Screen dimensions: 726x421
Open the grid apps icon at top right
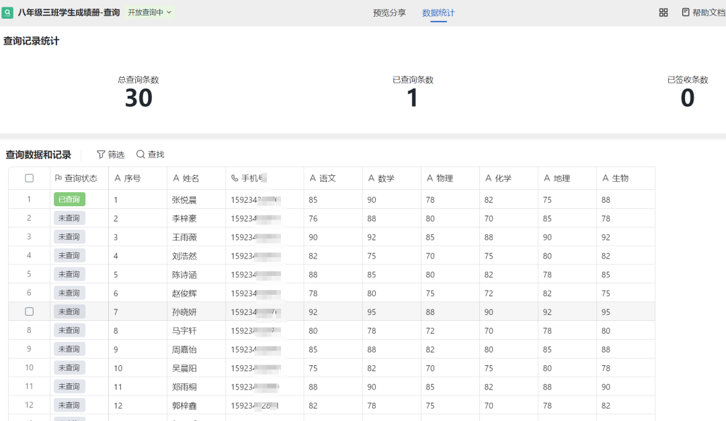tap(663, 13)
